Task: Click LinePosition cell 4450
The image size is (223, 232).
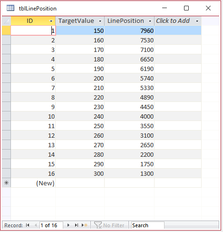Action: pyautogui.click(x=129, y=107)
